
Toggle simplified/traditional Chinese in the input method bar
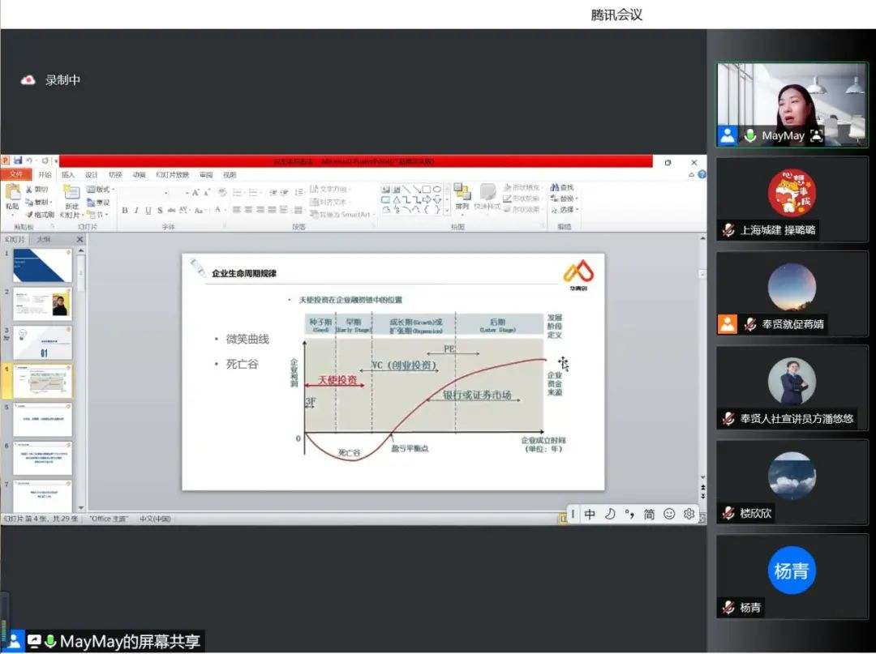(x=649, y=513)
